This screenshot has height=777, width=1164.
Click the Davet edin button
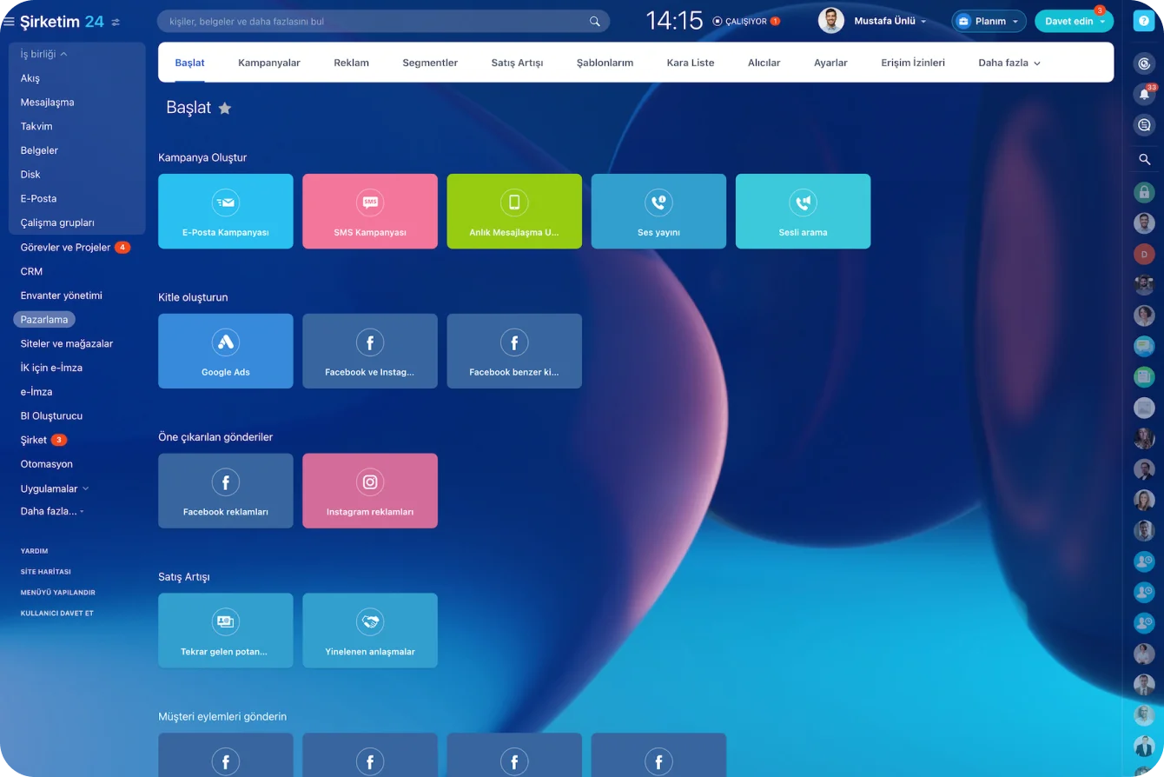pyautogui.click(x=1068, y=22)
